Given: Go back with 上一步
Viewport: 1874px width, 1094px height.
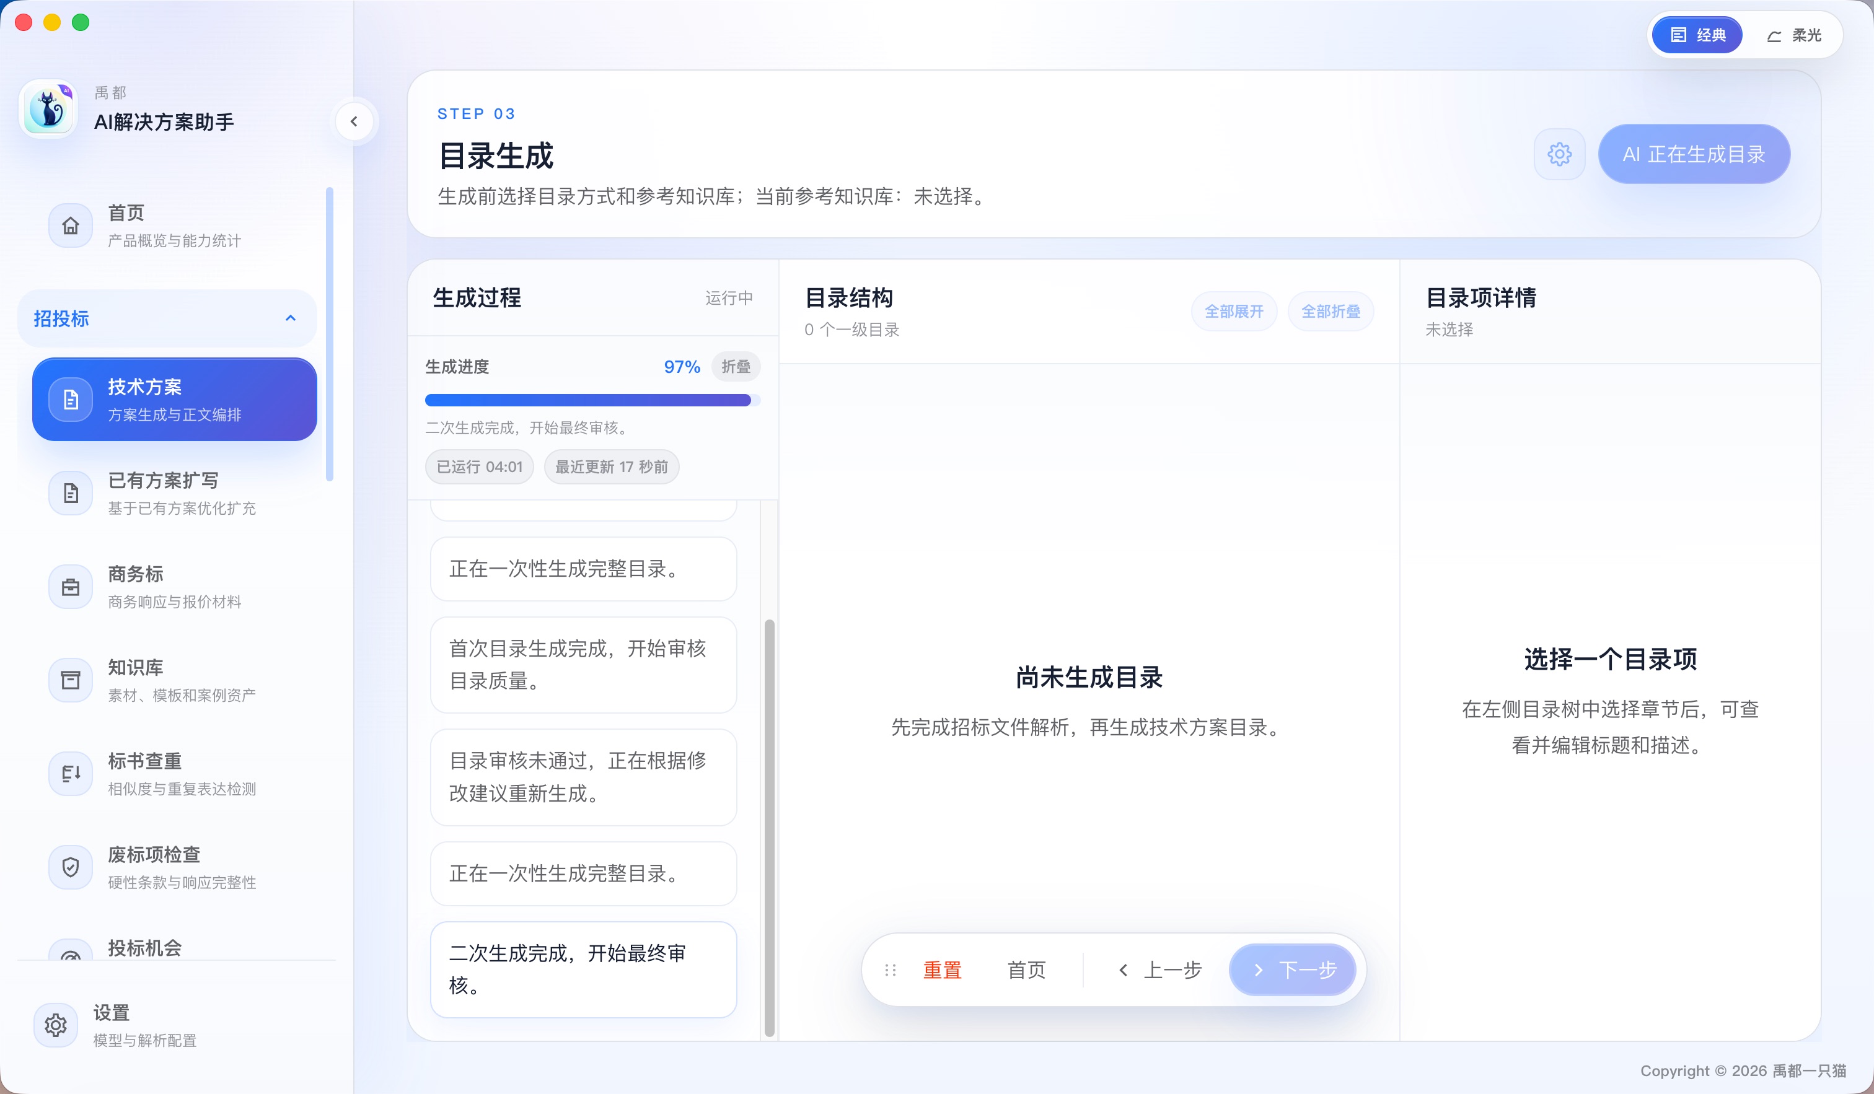Looking at the screenshot, I should tap(1160, 970).
